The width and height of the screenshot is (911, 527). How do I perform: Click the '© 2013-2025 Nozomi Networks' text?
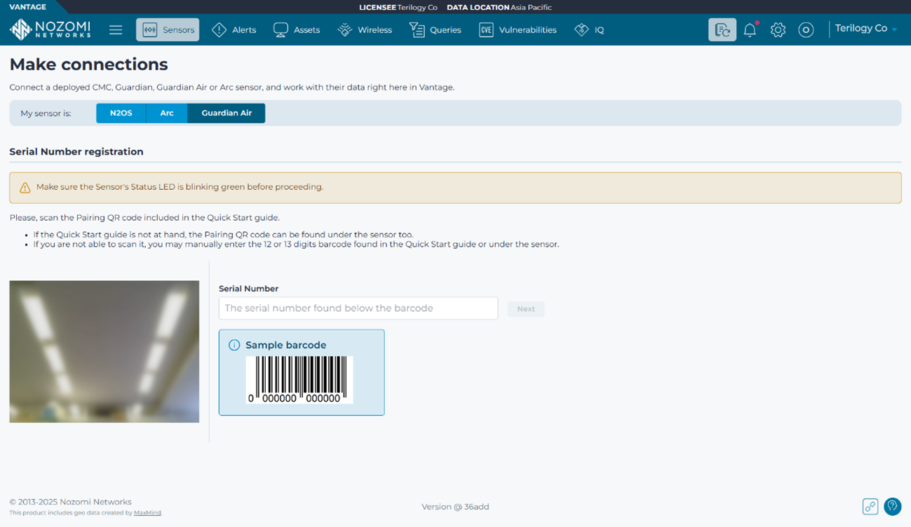pos(70,502)
